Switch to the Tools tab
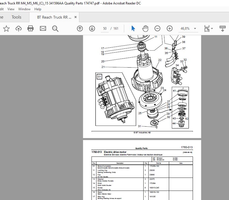The height and width of the screenshot is (200, 229). [x=17, y=17]
